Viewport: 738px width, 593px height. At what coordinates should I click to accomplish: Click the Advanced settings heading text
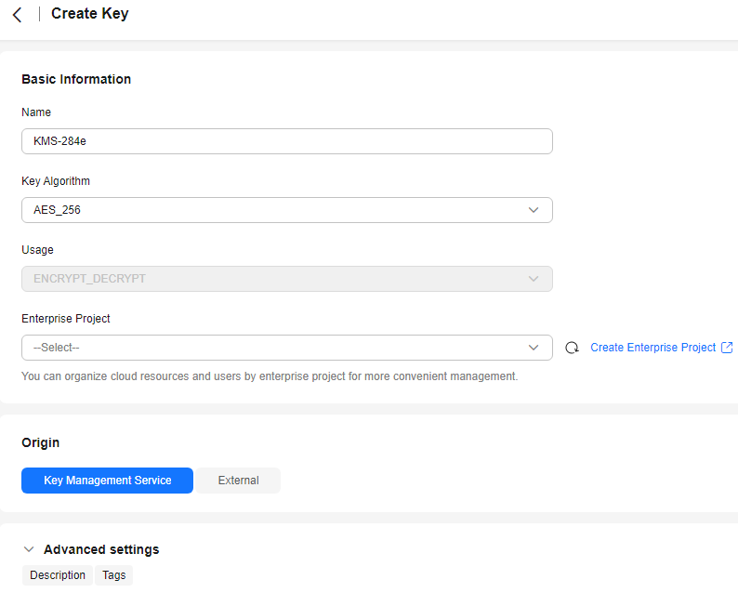pos(101,549)
